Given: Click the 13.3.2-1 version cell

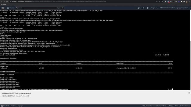Looking at the screenshot, I should point(79,68).
